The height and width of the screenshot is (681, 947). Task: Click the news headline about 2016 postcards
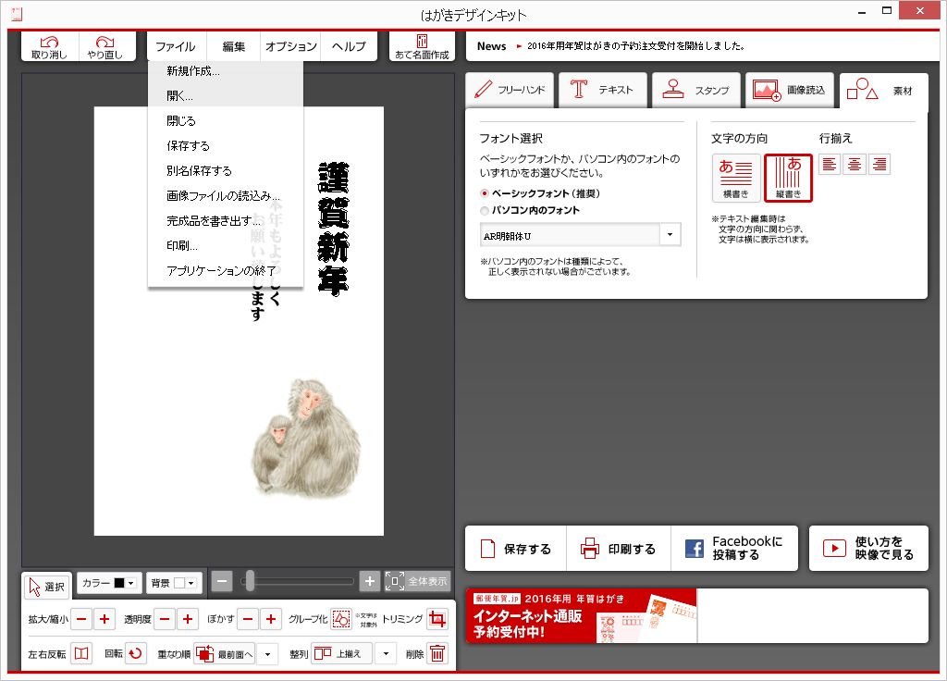pyautogui.click(x=635, y=46)
